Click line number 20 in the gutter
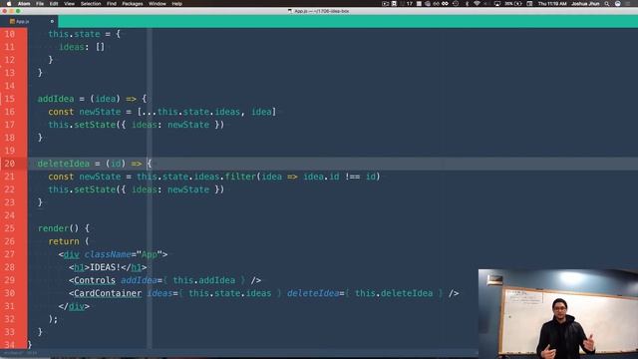Screen dimensions: 638x359 click(10, 164)
